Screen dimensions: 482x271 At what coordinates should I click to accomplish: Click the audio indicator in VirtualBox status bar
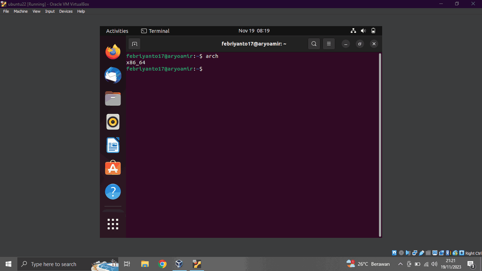pyautogui.click(x=408, y=253)
